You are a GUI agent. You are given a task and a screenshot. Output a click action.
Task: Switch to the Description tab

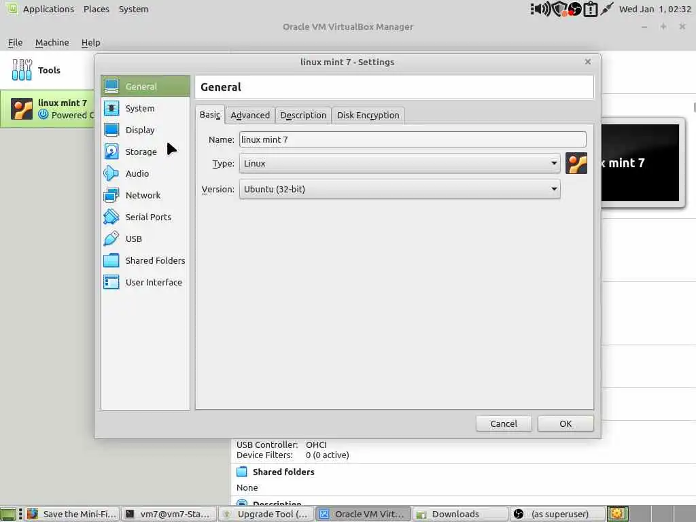(303, 116)
